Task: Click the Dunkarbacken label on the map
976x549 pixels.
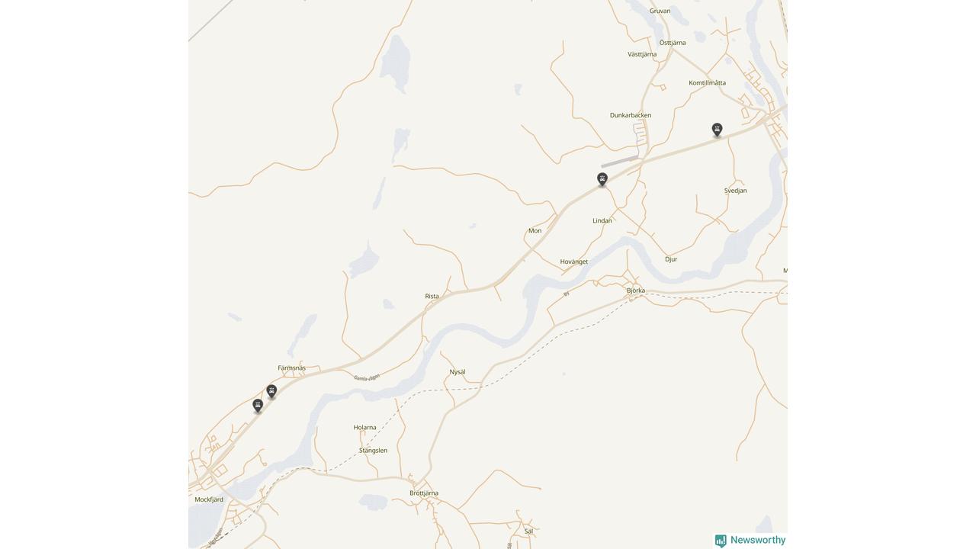Action: pos(631,115)
